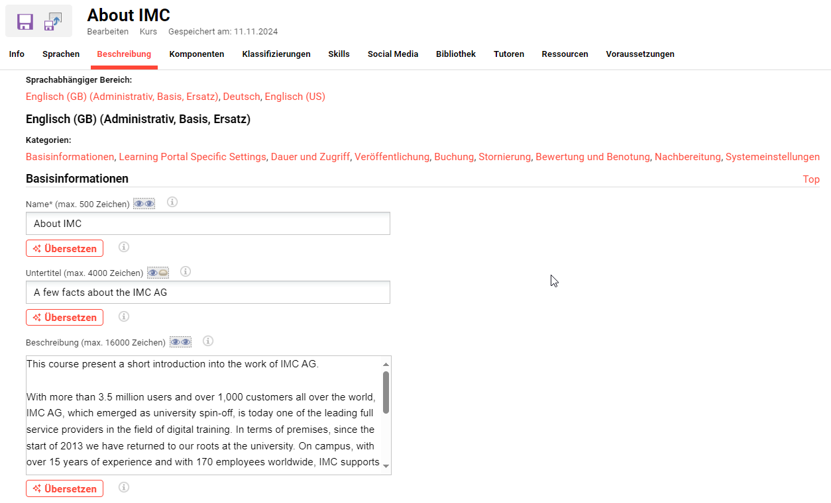Viewport: 831px width, 503px height.
Task: Open info icon beside Name's Übersetzen button
Action: click(124, 248)
